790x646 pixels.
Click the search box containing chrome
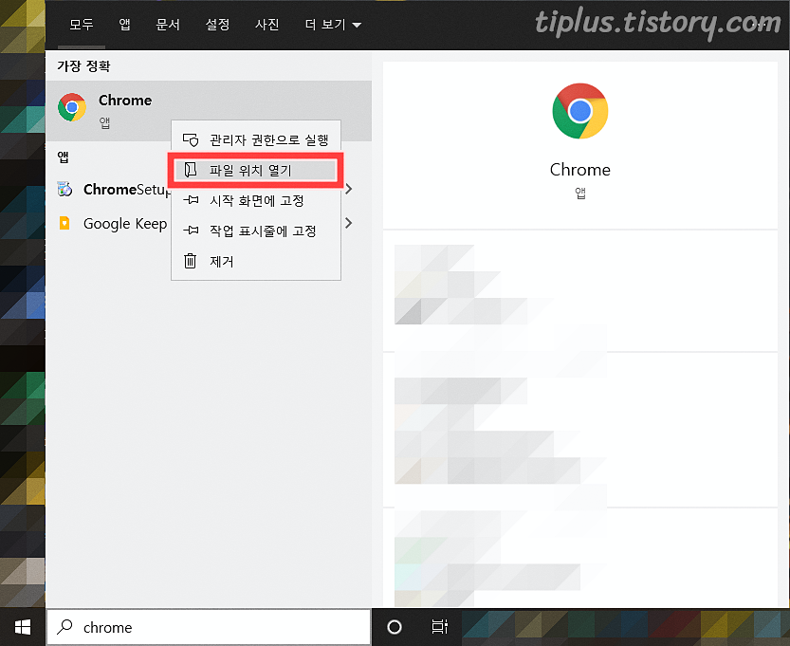[x=209, y=627]
